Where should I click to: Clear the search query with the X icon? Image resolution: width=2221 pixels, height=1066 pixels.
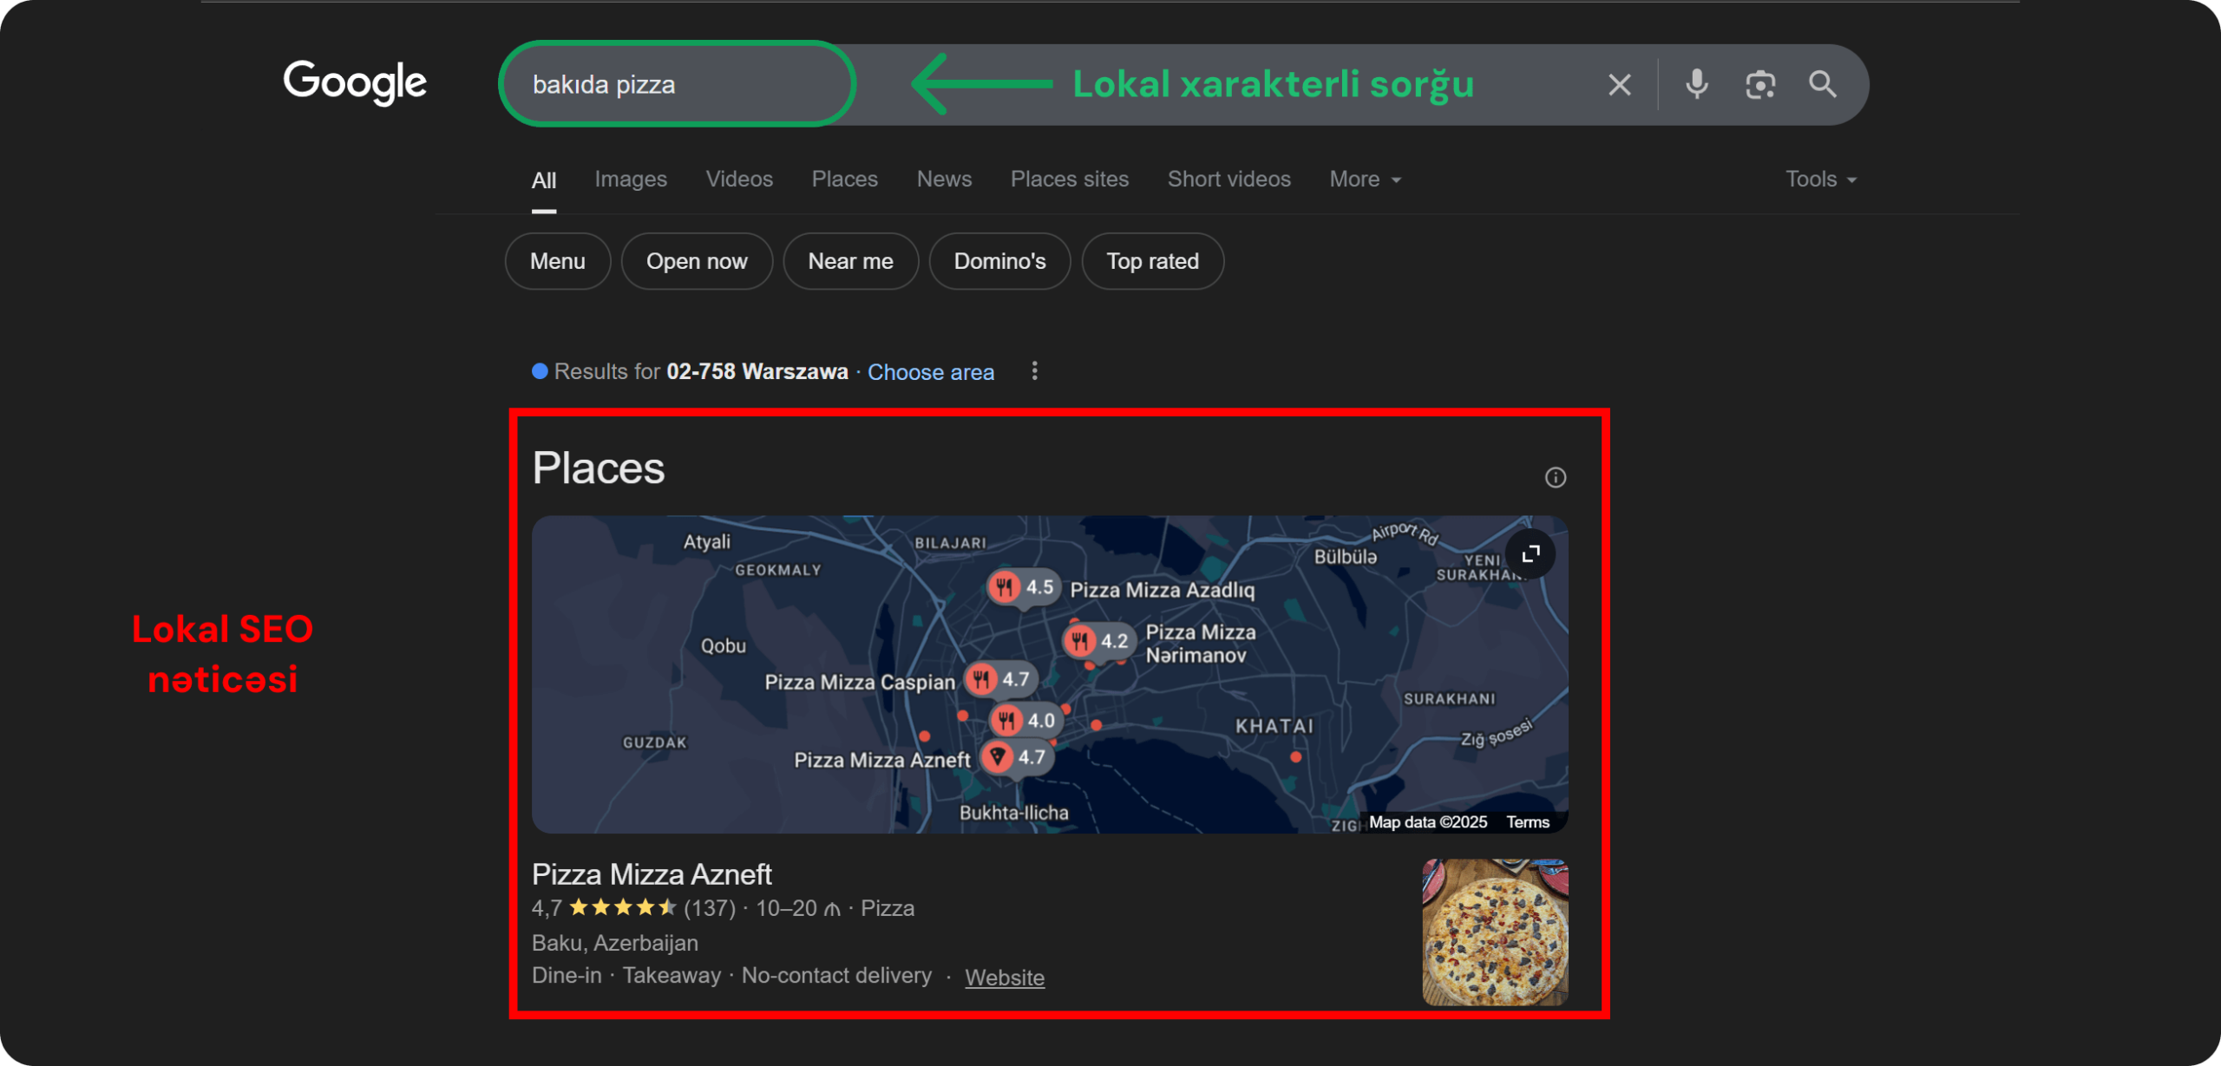[x=1619, y=85]
